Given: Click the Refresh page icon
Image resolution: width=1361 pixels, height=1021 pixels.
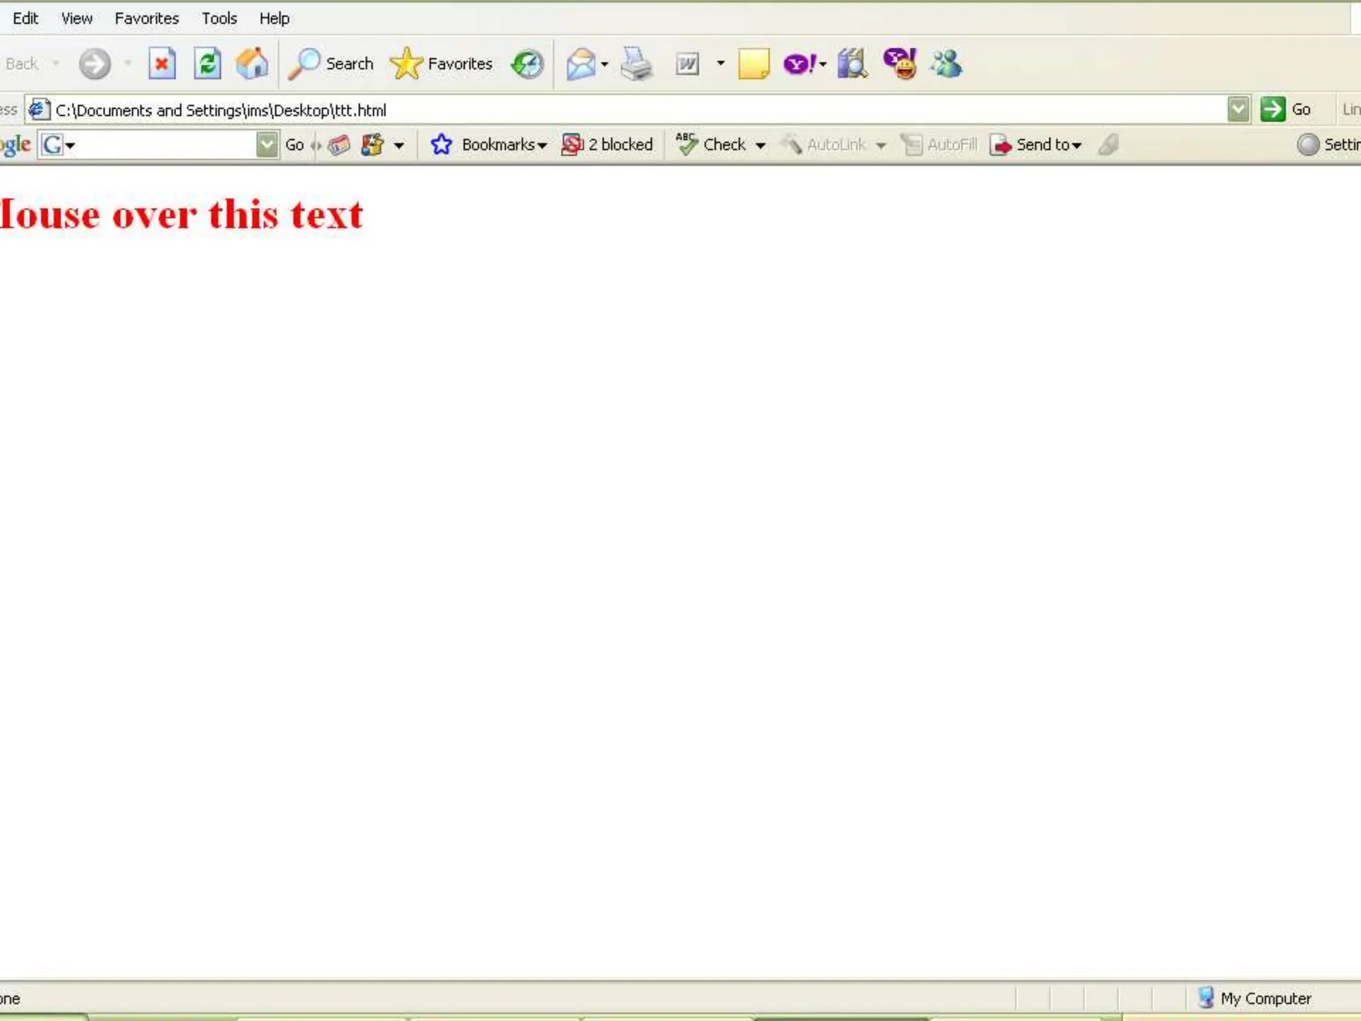Looking at the screenshot, I should coord(207,64).
